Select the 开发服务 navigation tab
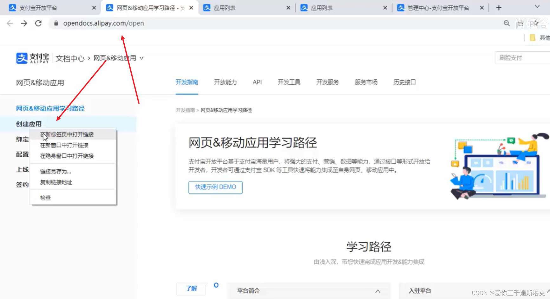This screenshot has height=299, width=550. tap(327, 82)
